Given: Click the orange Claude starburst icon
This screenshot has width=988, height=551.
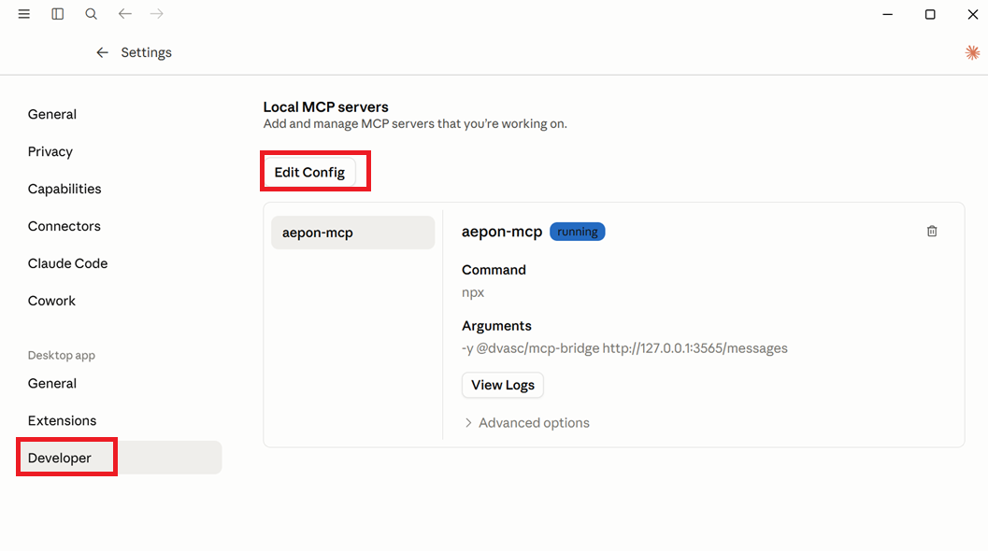Looking at the screenshot, I should (x=972, y=53).
